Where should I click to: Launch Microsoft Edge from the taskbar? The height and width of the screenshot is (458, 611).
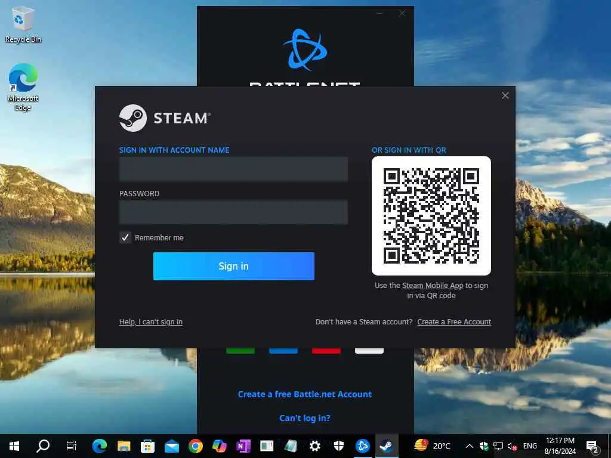pos(100,446)
